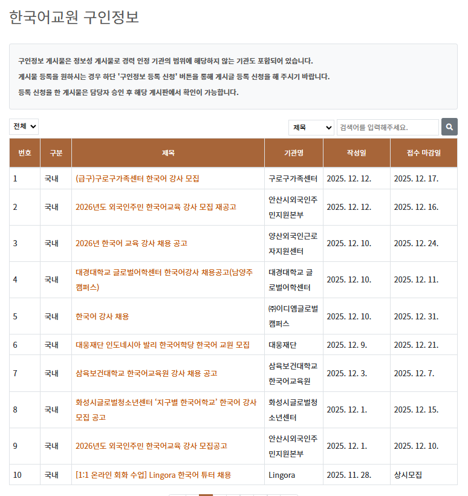468x496 pixels.
Task: Click the posting date 2025. 11. 28.
Action: (349, 475)
